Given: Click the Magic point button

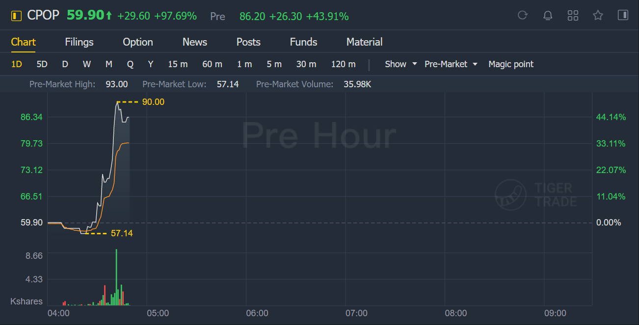Looking at the screenshot, I should pos(511,64).
